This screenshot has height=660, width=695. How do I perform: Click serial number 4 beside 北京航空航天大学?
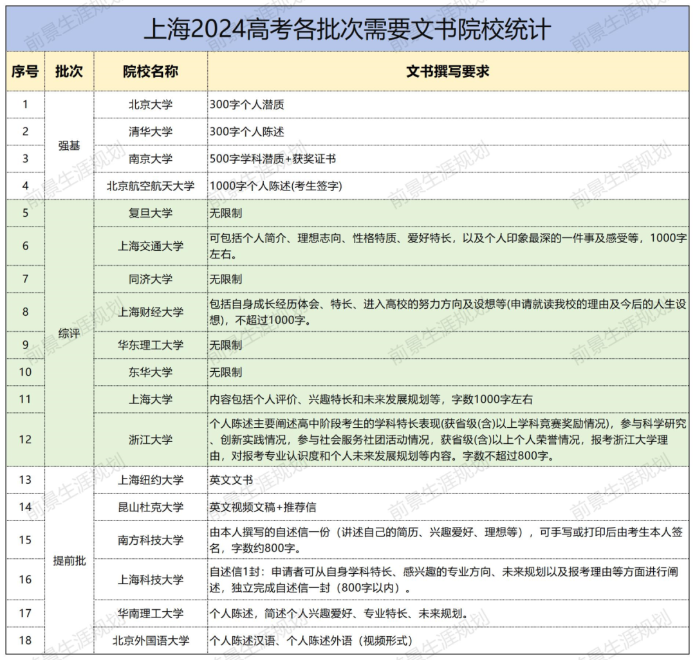tap(25, 186)
